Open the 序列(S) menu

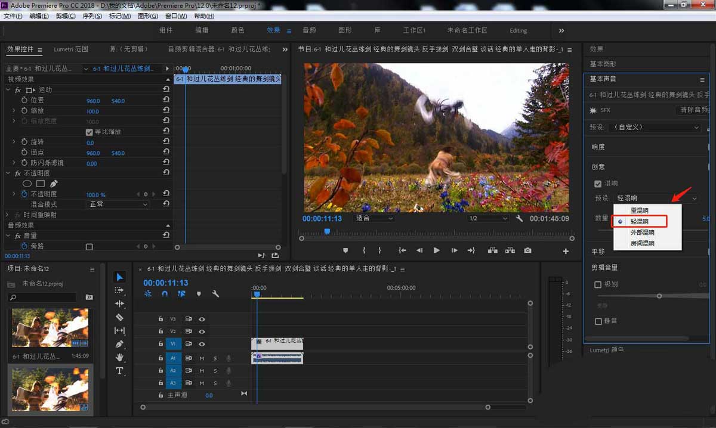[92, 16]
